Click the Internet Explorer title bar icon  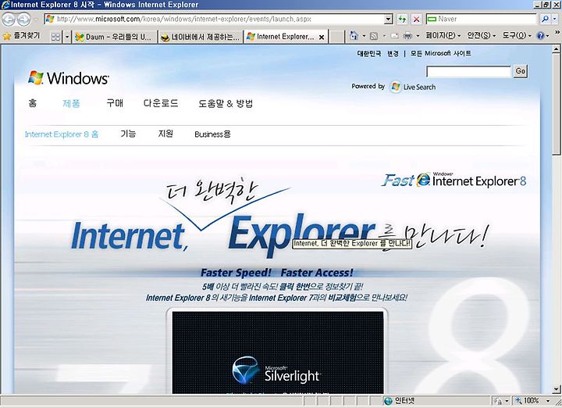[5, 5]
